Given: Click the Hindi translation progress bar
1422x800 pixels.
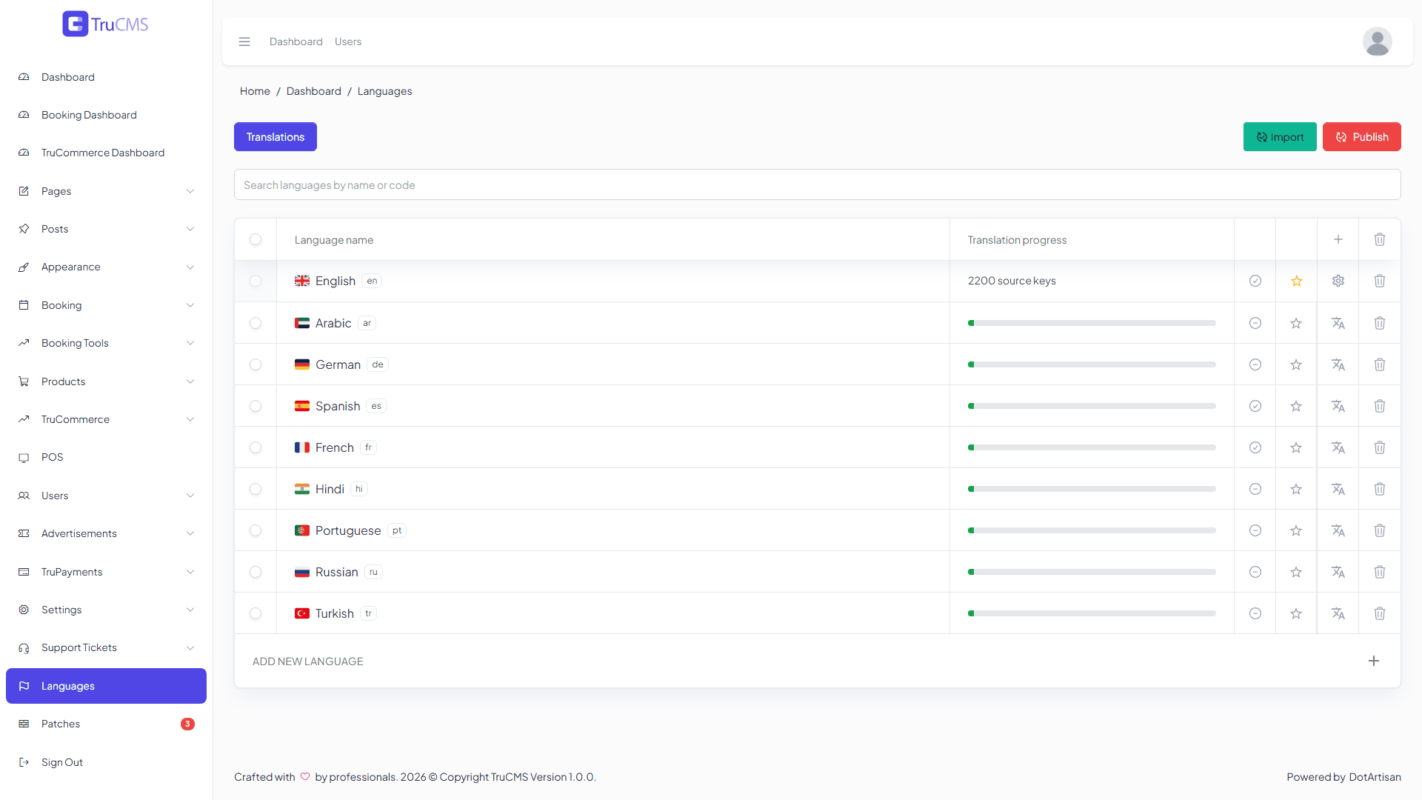Looking at the screenshot, I should (x=1092, y=489).
